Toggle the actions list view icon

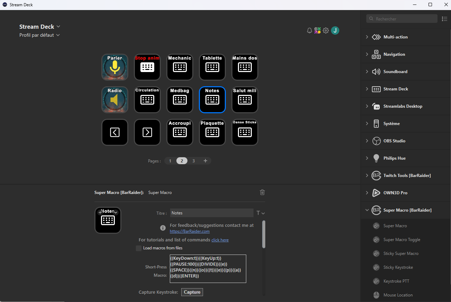(444, 19)
